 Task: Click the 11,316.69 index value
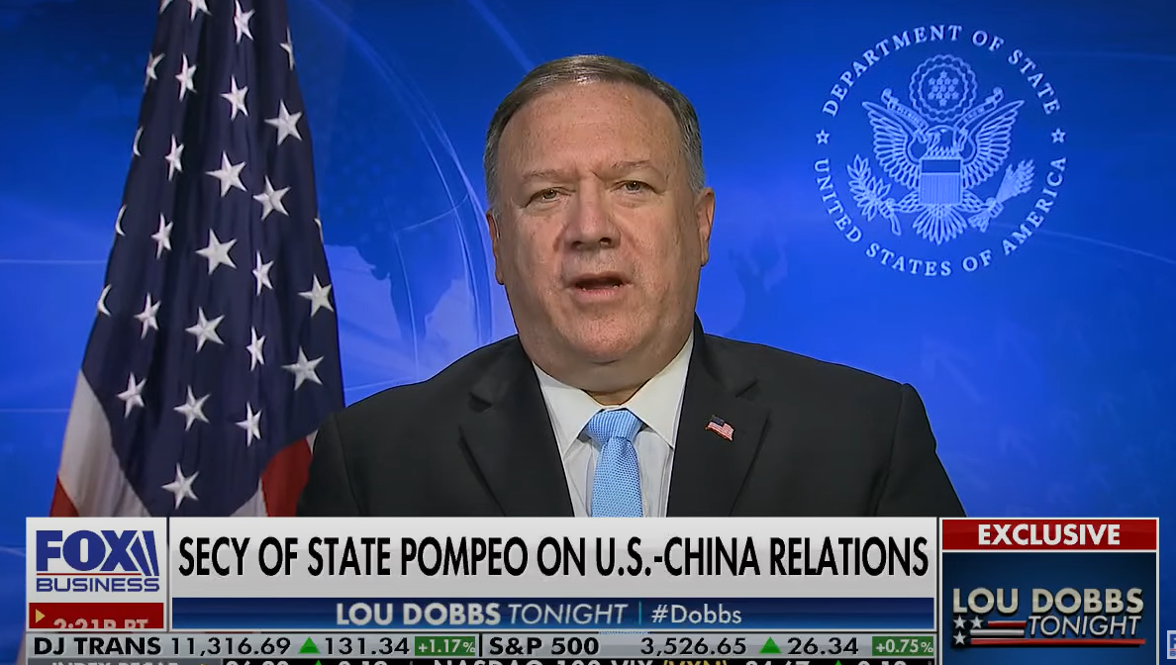pyautogui.click(x=231, y=645)
